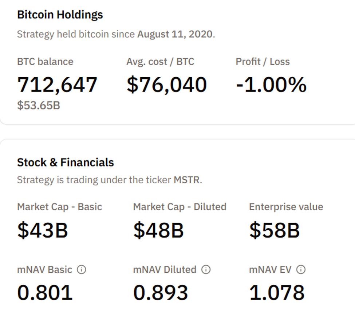Click the Stock & Financials heading

(66, 162)
